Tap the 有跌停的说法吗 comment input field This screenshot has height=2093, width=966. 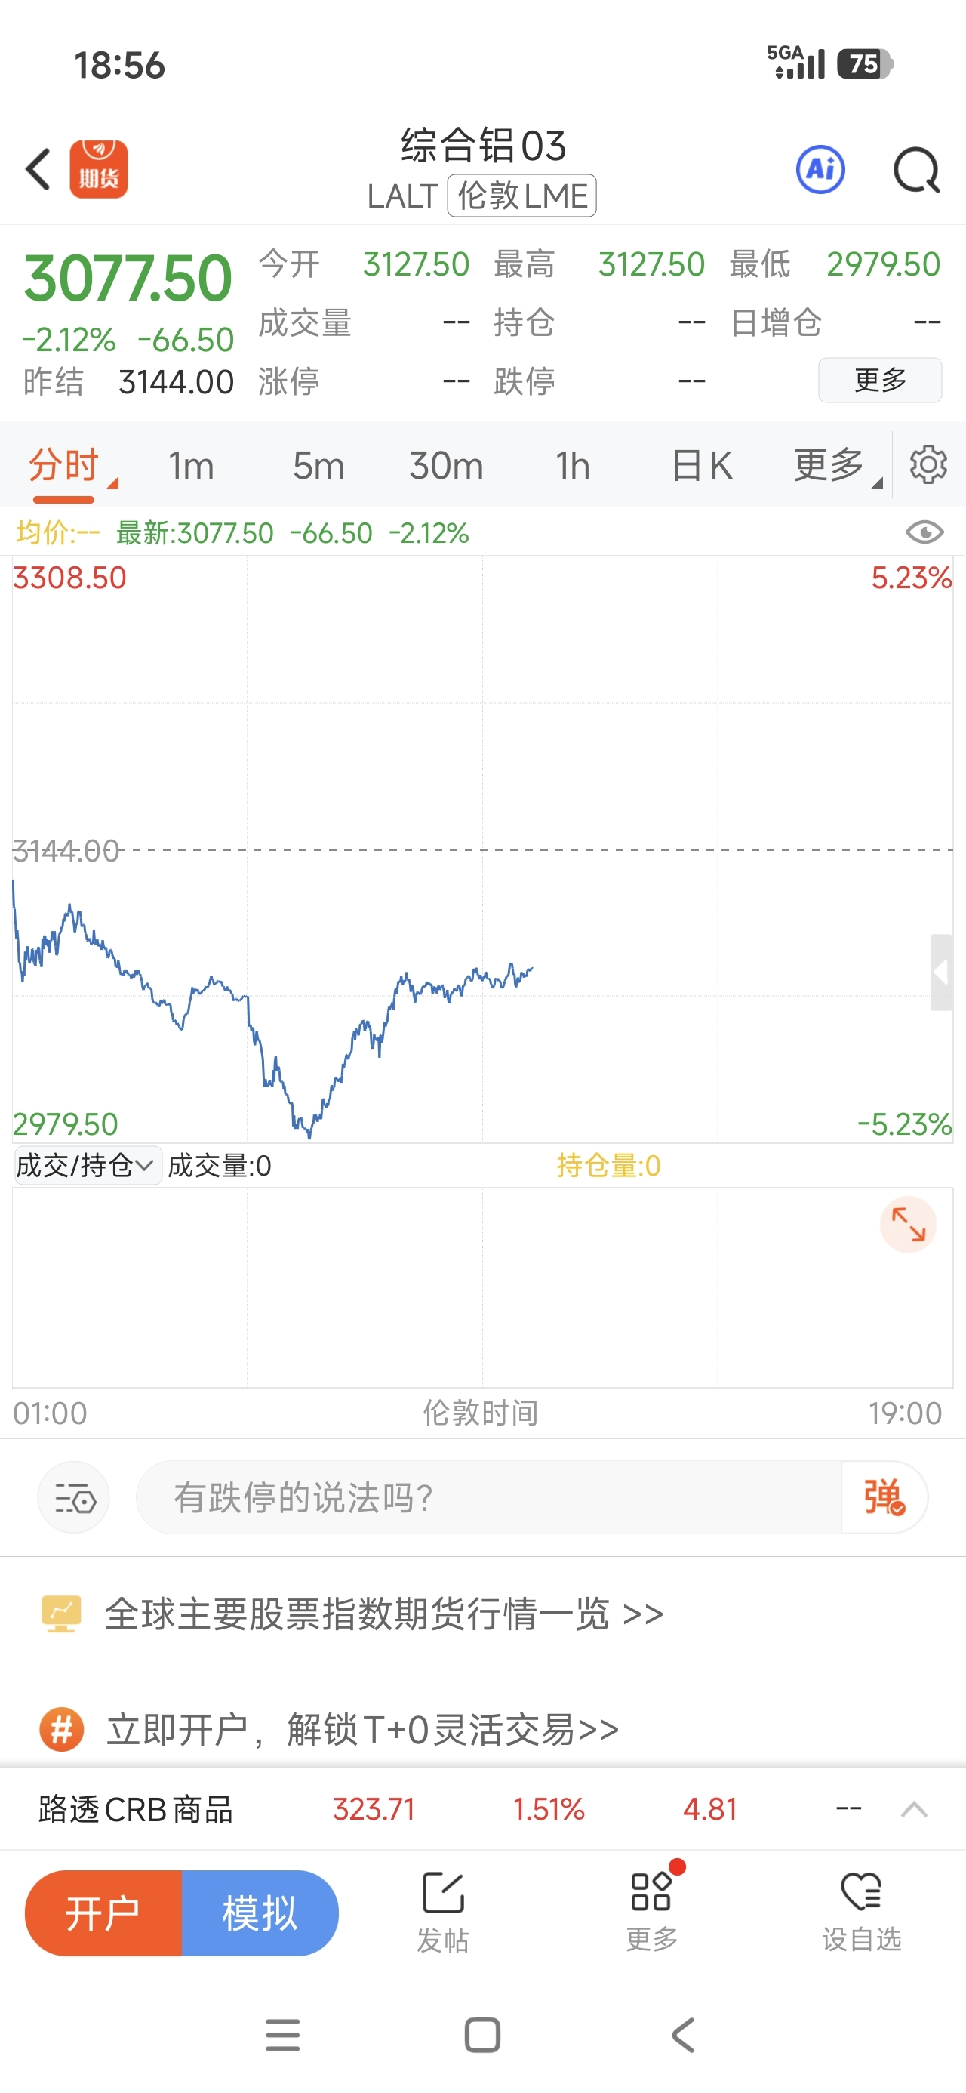point(488,1497)
